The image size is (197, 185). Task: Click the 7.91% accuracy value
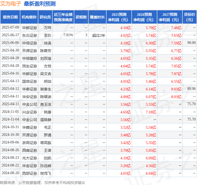(68, 35)
